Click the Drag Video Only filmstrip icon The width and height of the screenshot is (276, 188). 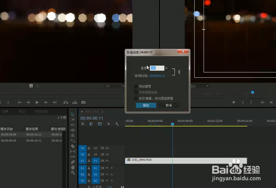(31, 86)
